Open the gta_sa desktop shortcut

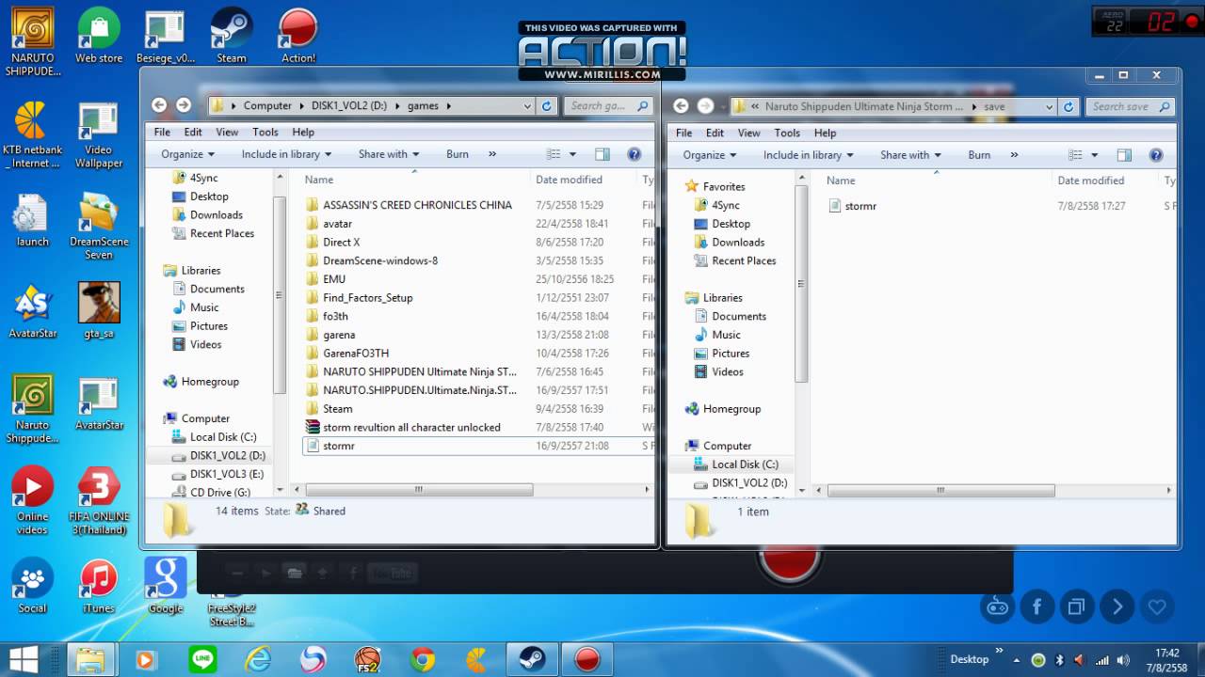[x=99, y=310]
